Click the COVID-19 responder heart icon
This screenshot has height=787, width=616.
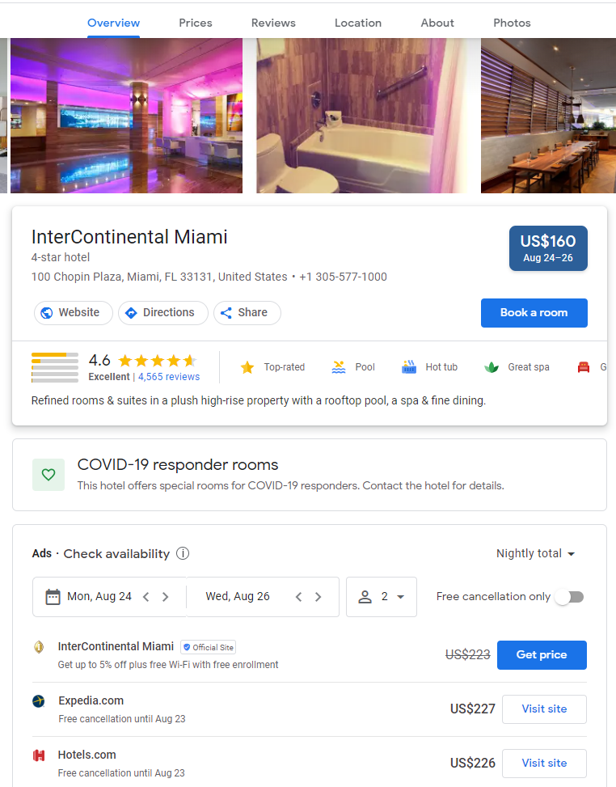pos(49,475)
